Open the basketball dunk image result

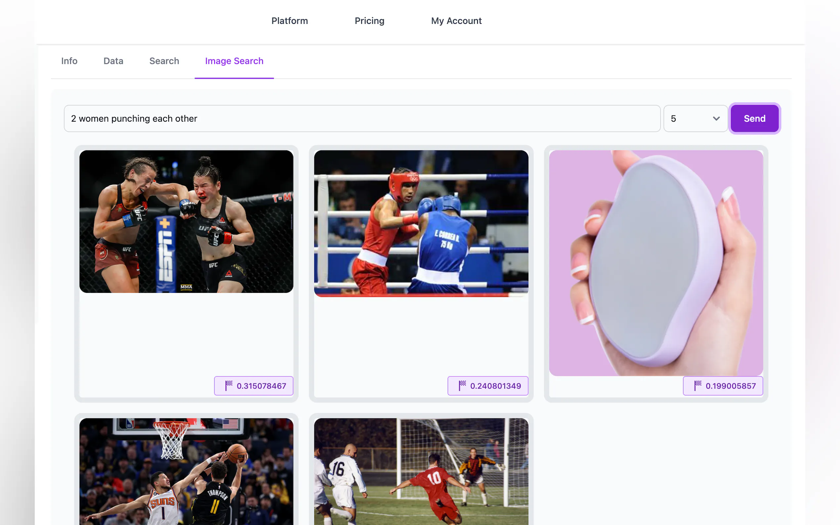coord(186,471)
